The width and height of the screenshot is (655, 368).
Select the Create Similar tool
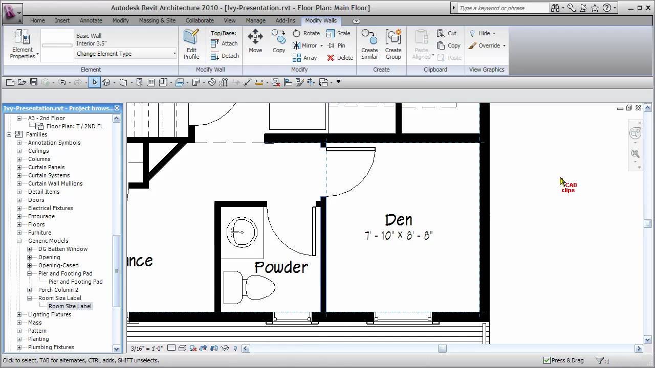(369, 45)
